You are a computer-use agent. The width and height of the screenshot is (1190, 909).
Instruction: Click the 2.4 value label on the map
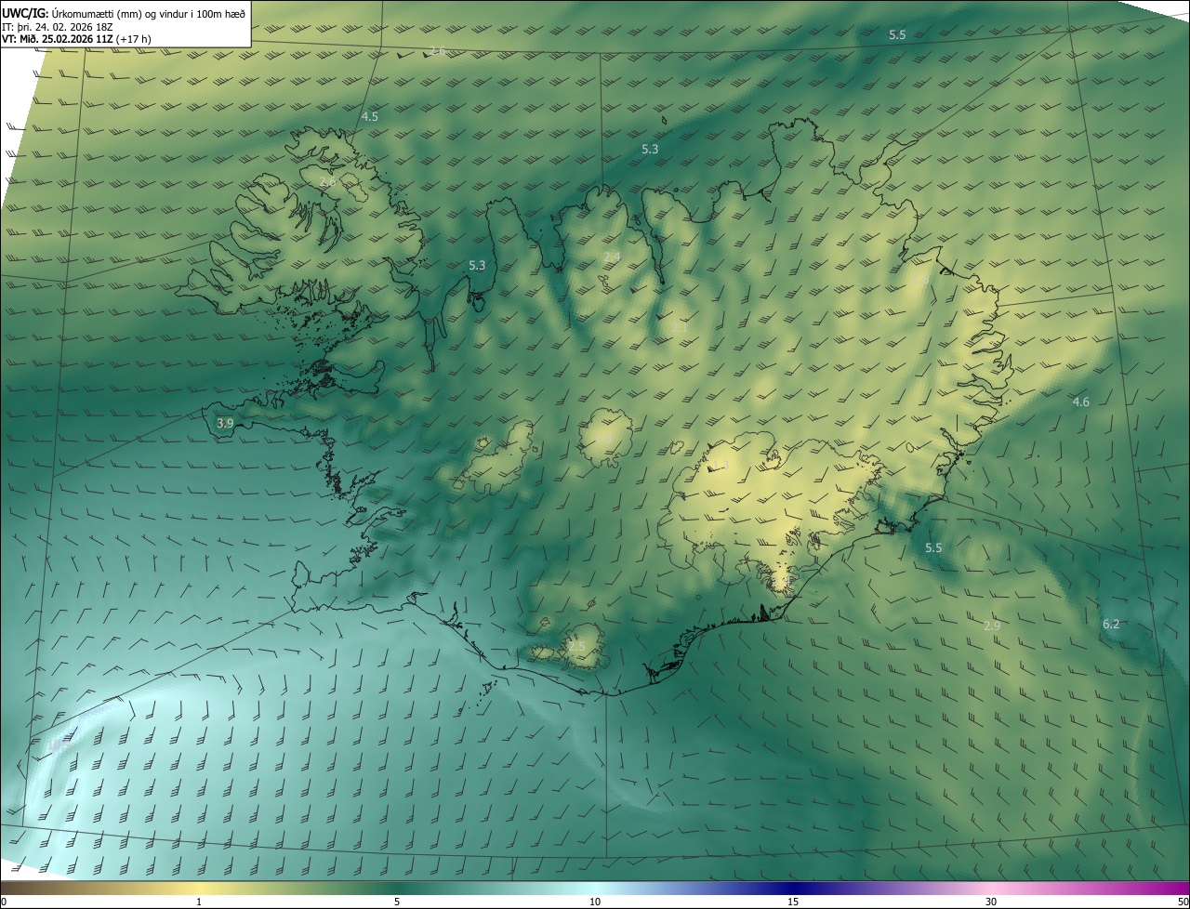612,257
